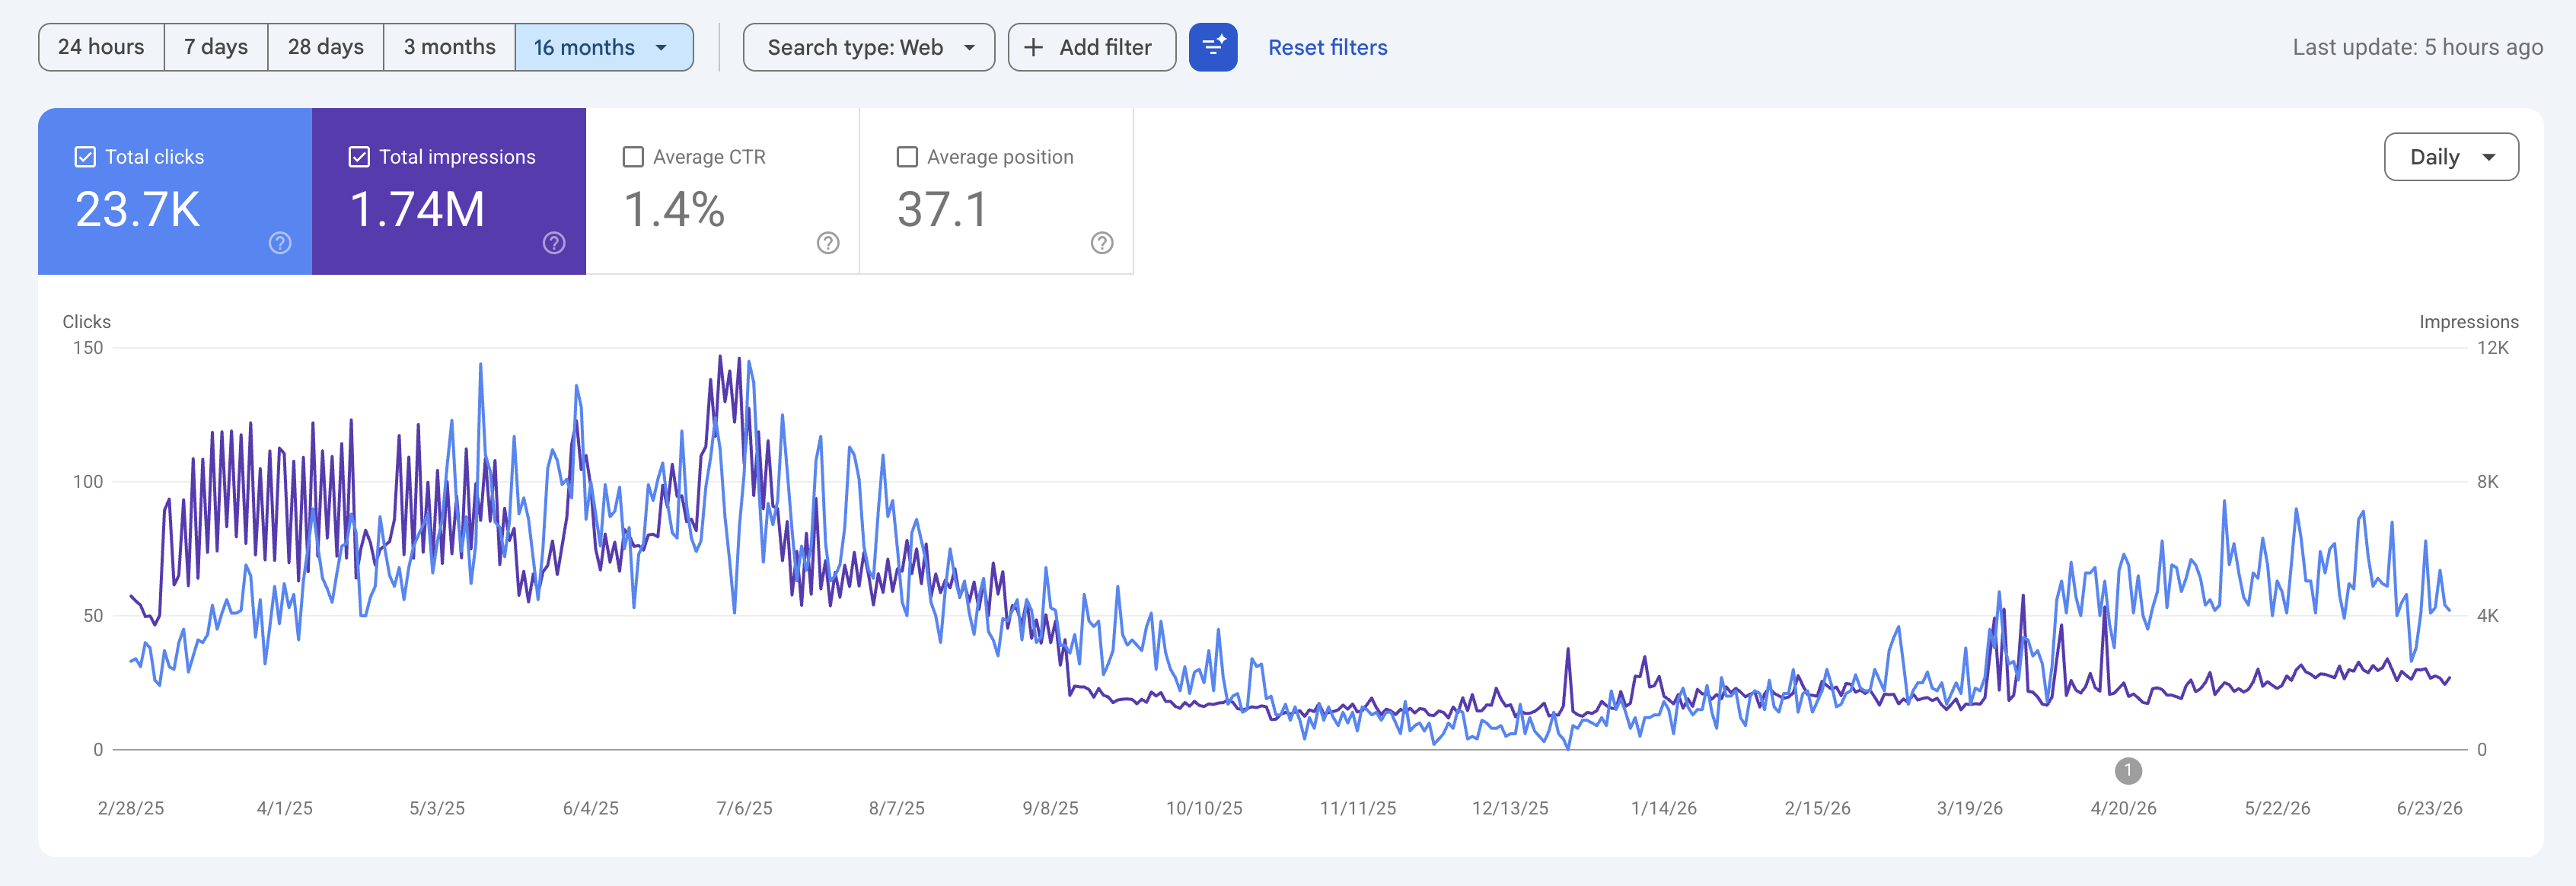Click the 10/10/25 date label on axis
Image resolution: width=2576 pixels, height=886 pixels.
(1204, 808)
